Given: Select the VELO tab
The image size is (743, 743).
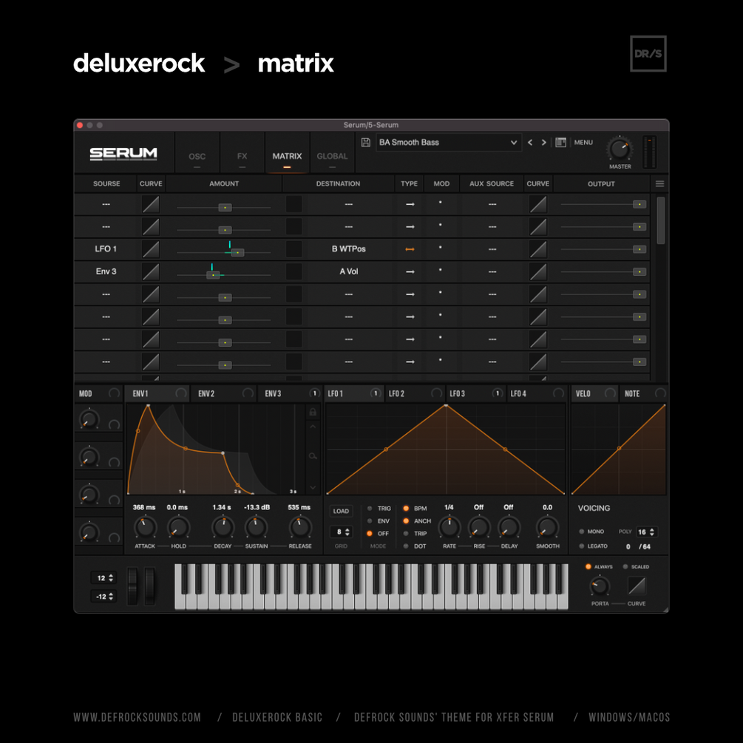Looking at the screenshot, I should (x=594, y=393).
